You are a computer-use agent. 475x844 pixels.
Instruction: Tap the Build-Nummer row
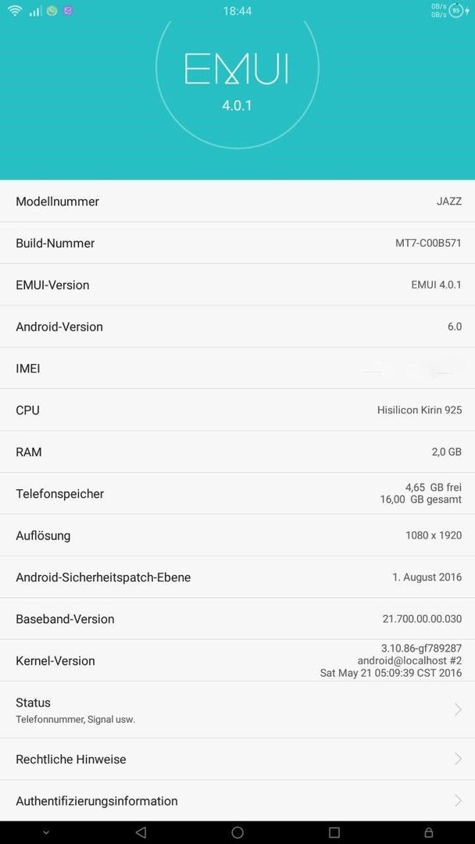(x=237, y=243)
